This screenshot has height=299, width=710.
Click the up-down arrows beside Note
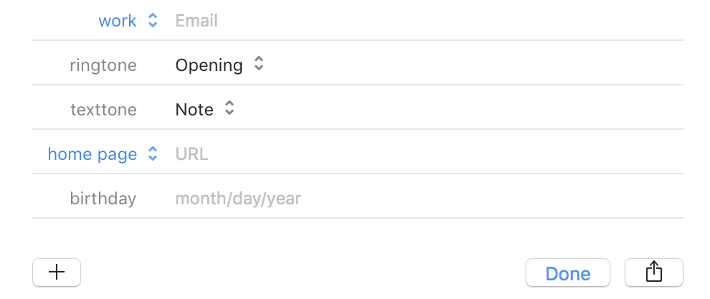point(229,108)
